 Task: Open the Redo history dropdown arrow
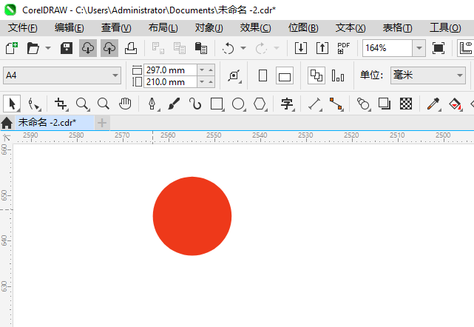coord(277,48)
